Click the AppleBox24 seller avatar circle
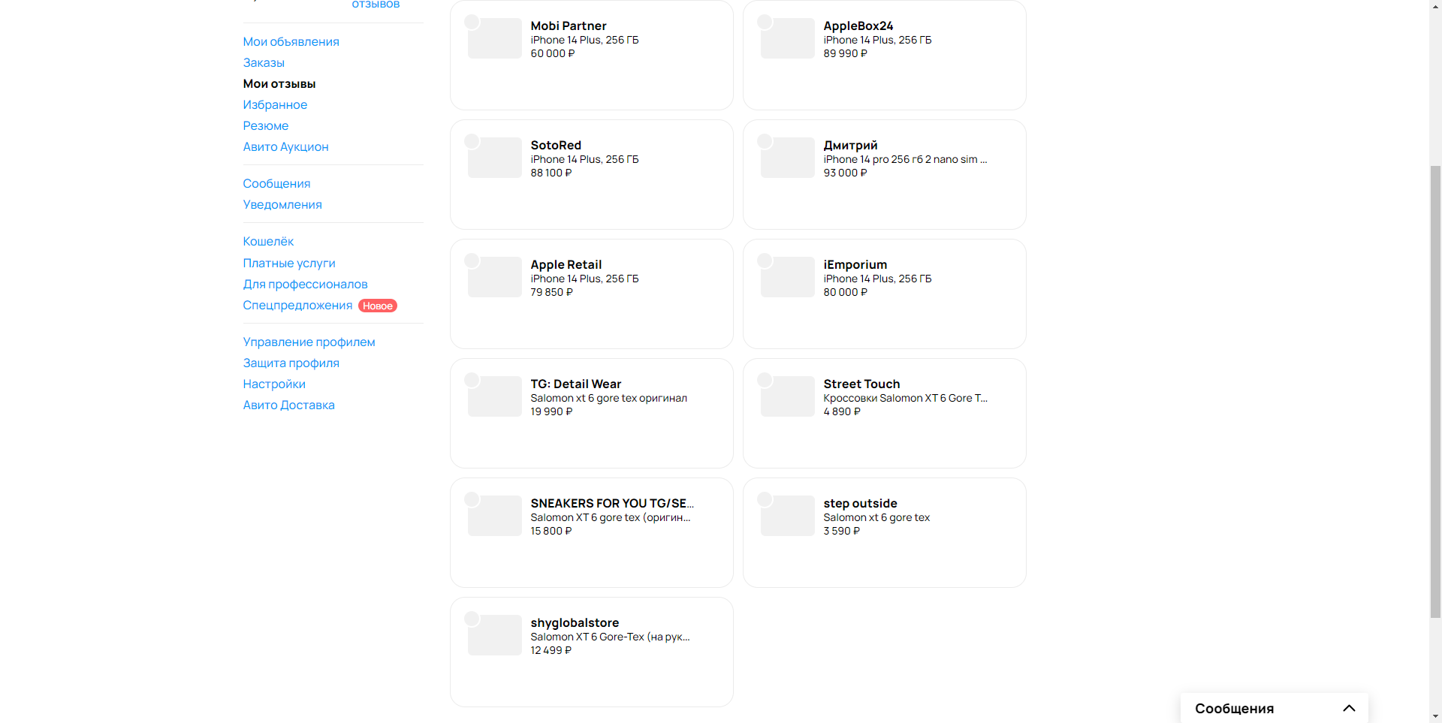The image size is (1442, 723). click(x=765, y=22)
